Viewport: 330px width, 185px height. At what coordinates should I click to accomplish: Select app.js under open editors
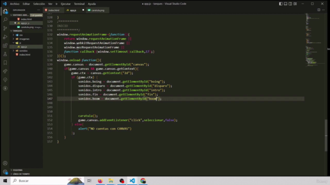point(26,23)
